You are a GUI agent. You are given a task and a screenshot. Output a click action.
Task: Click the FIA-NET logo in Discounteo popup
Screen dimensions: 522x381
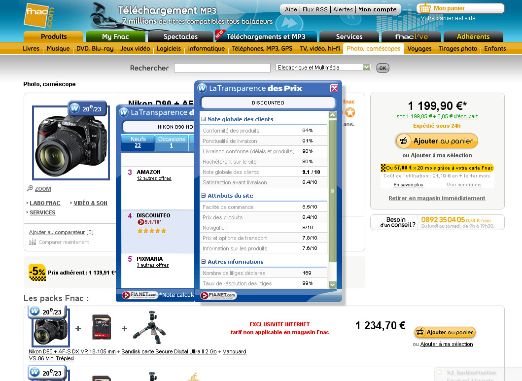[218, 296]
